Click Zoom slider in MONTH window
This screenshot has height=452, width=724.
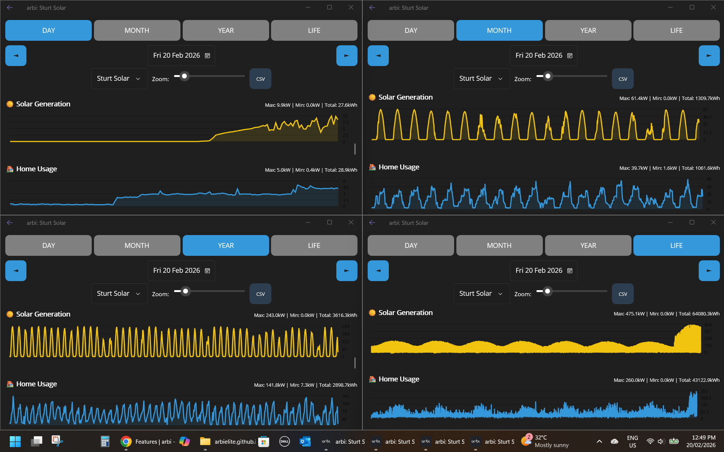pyautogui.click(x=572, y=76)
